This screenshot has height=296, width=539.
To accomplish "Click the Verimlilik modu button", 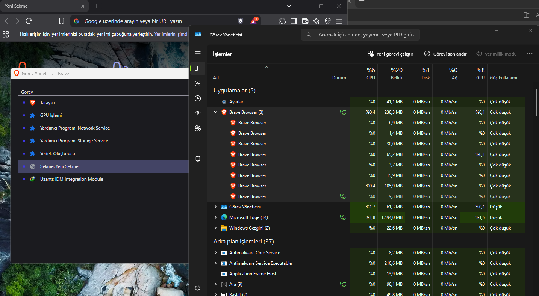I will tap(496, 54).
